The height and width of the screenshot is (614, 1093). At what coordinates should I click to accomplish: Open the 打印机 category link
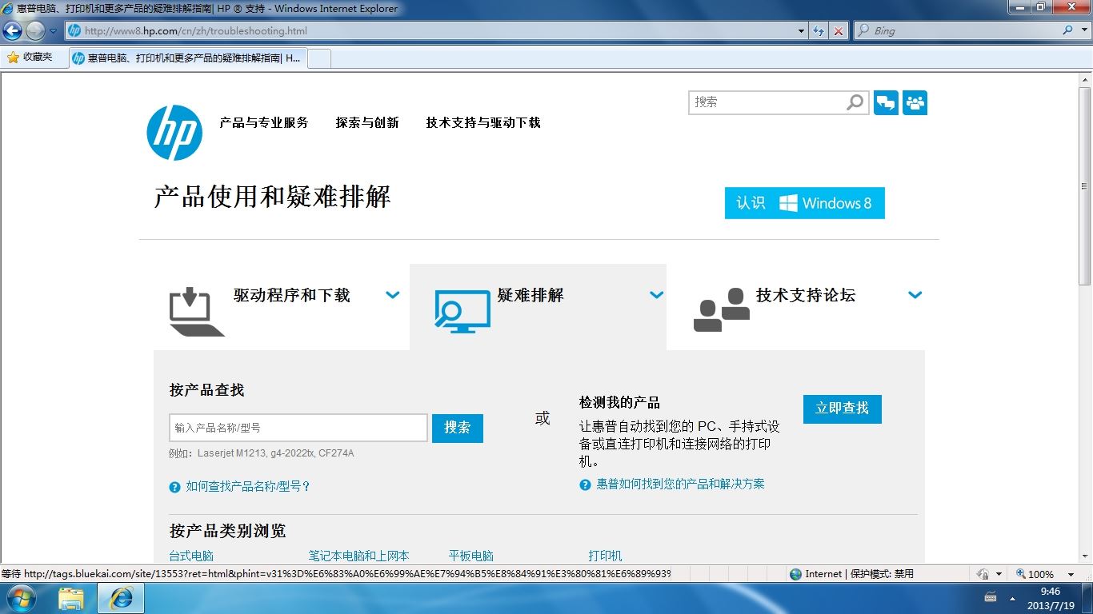tap(605, 556)
